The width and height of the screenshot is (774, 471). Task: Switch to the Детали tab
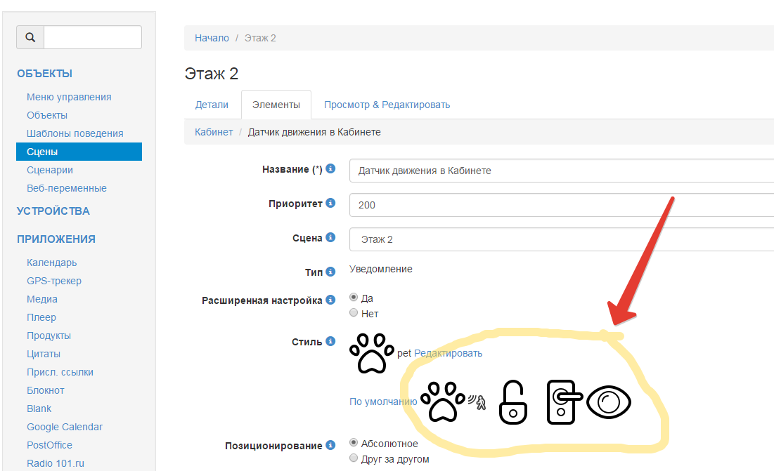[212, 105]
